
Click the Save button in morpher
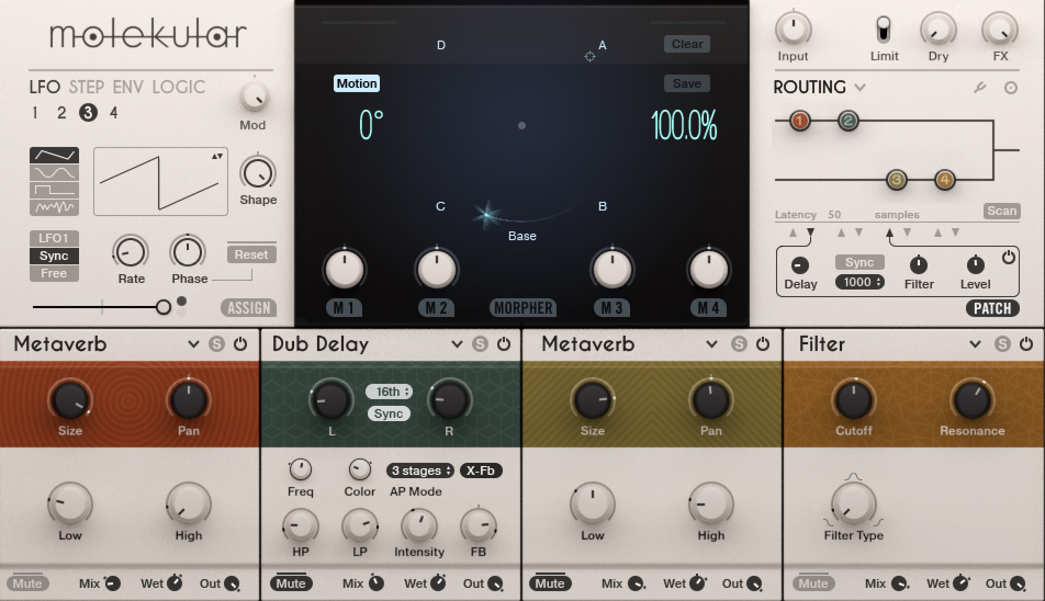click(x=687, y=83)
